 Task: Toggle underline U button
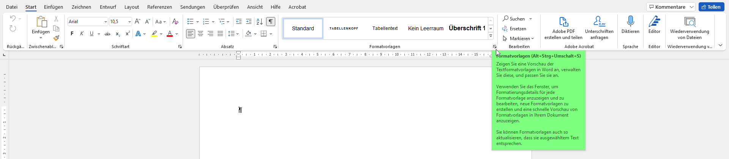92,34
